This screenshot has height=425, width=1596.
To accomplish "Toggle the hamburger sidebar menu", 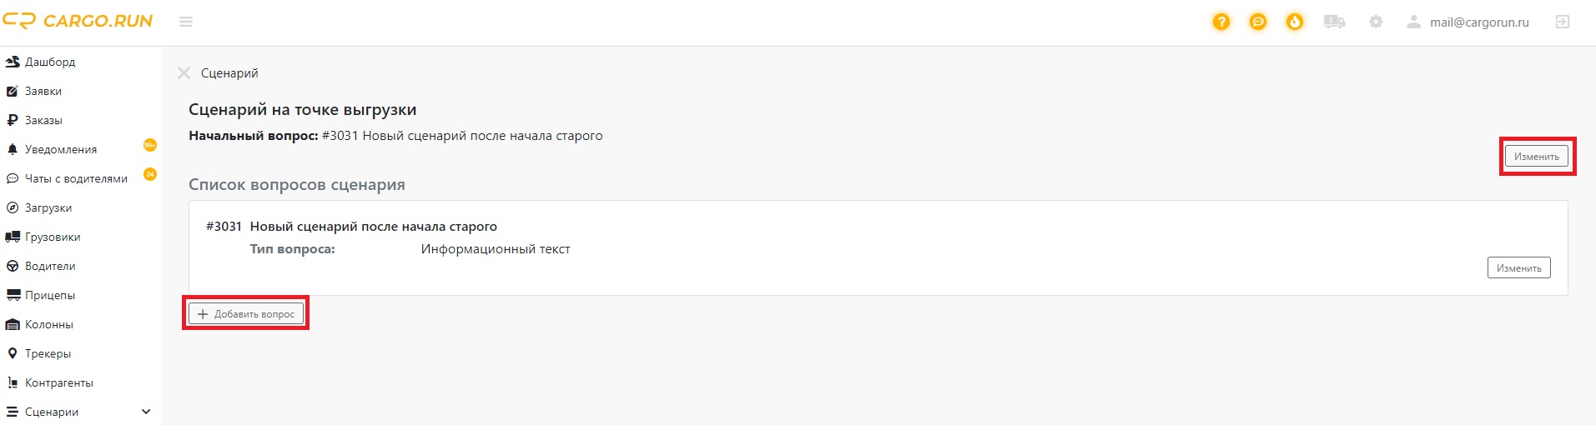I will click(186, 22).
